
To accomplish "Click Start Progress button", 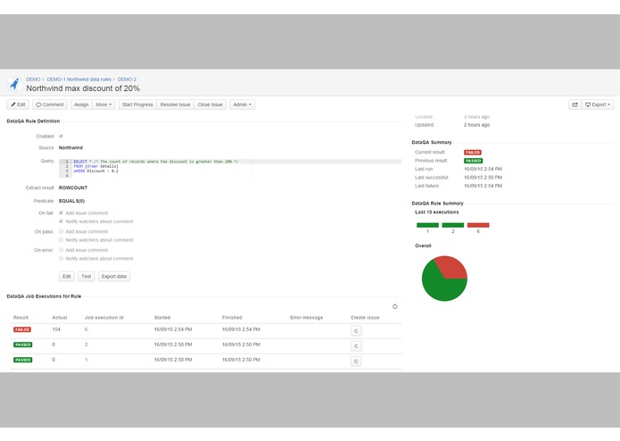I will pos(137,104).
